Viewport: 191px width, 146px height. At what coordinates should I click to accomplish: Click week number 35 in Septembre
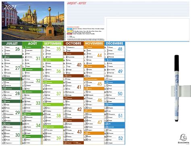[58, 49]
